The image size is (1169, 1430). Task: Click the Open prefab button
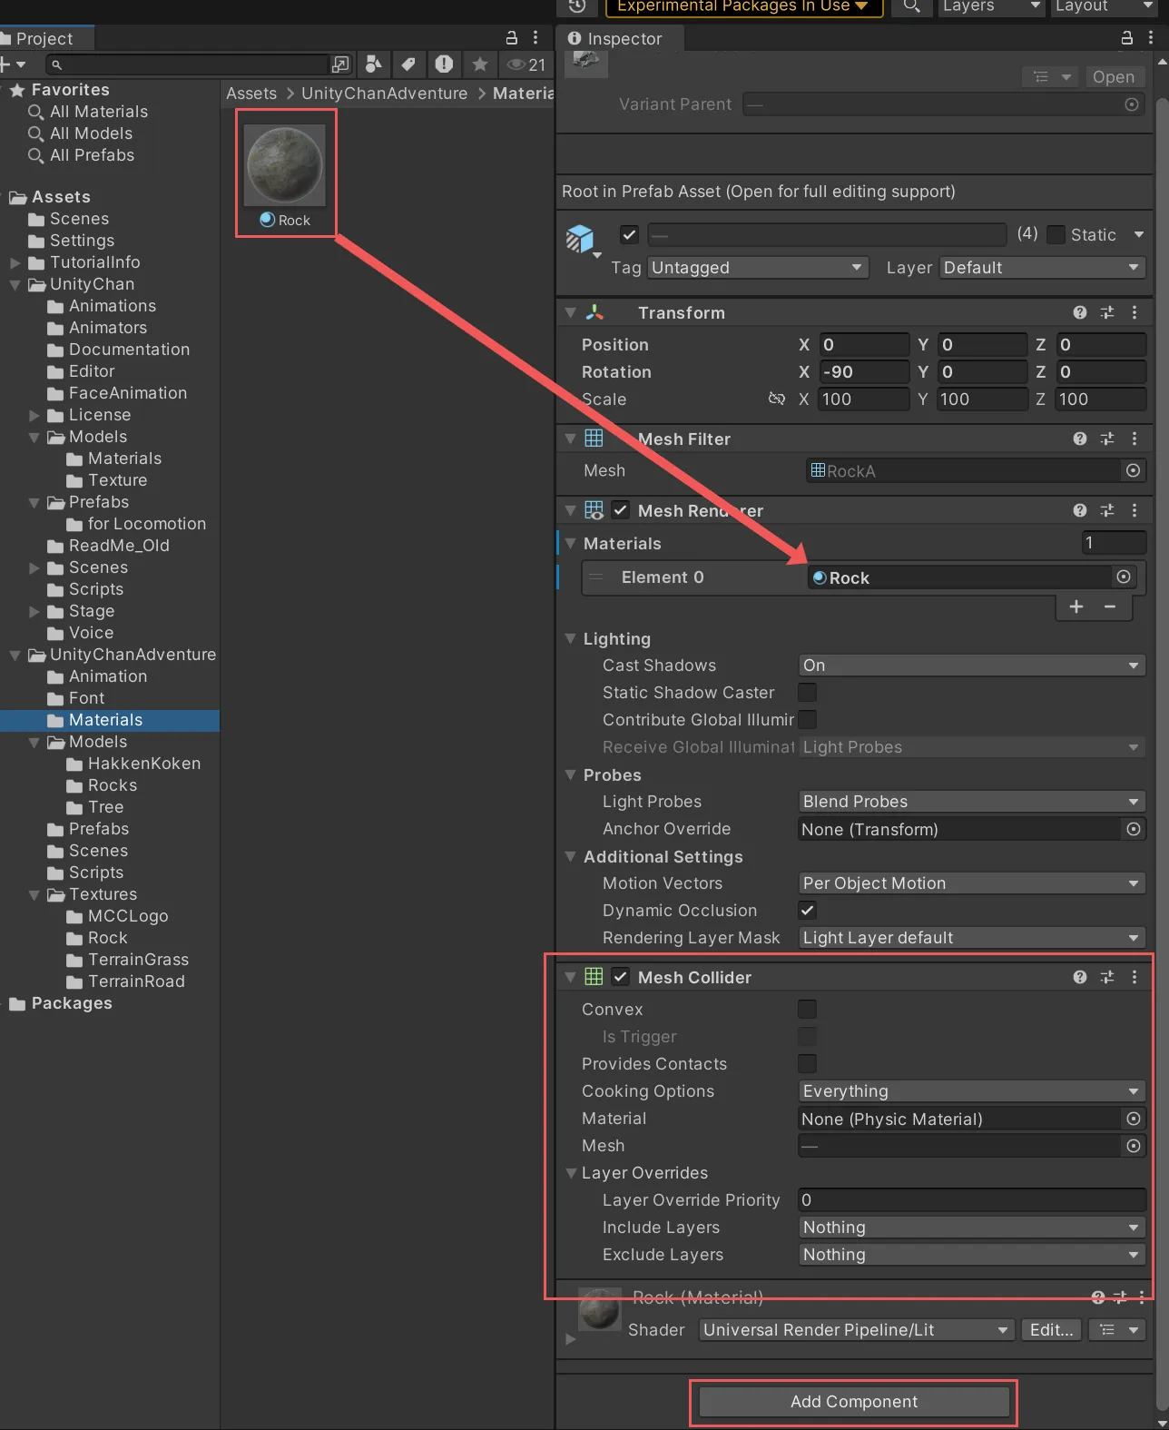point(1113,77)
